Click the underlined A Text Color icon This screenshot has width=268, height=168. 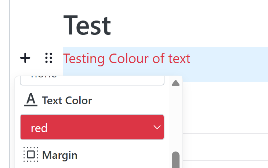pos(31,100)
